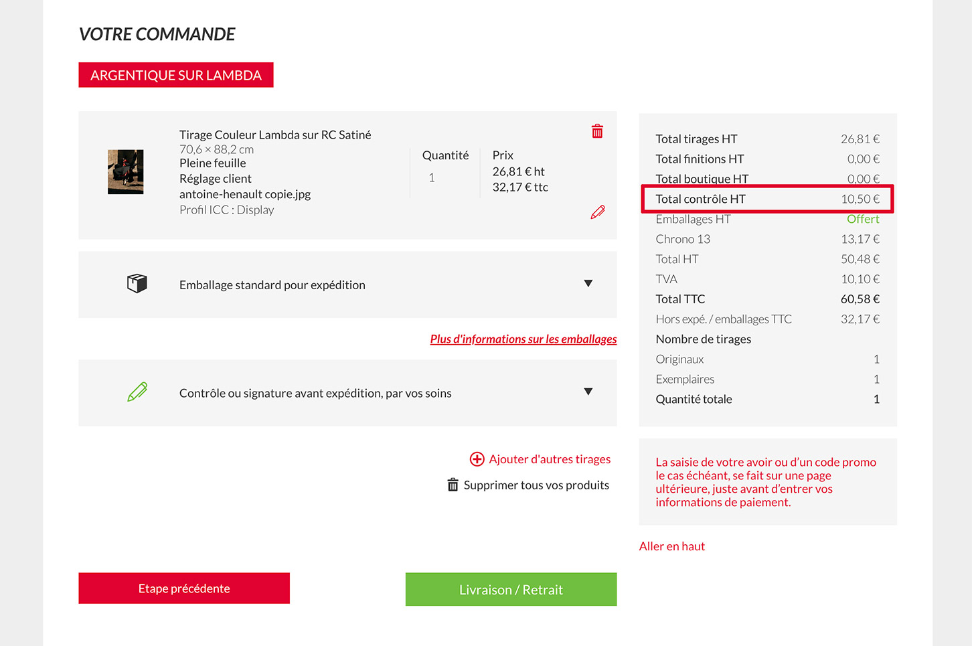Click the red plus circle icon
972x646 pixels.
click(x=477, y=459)
